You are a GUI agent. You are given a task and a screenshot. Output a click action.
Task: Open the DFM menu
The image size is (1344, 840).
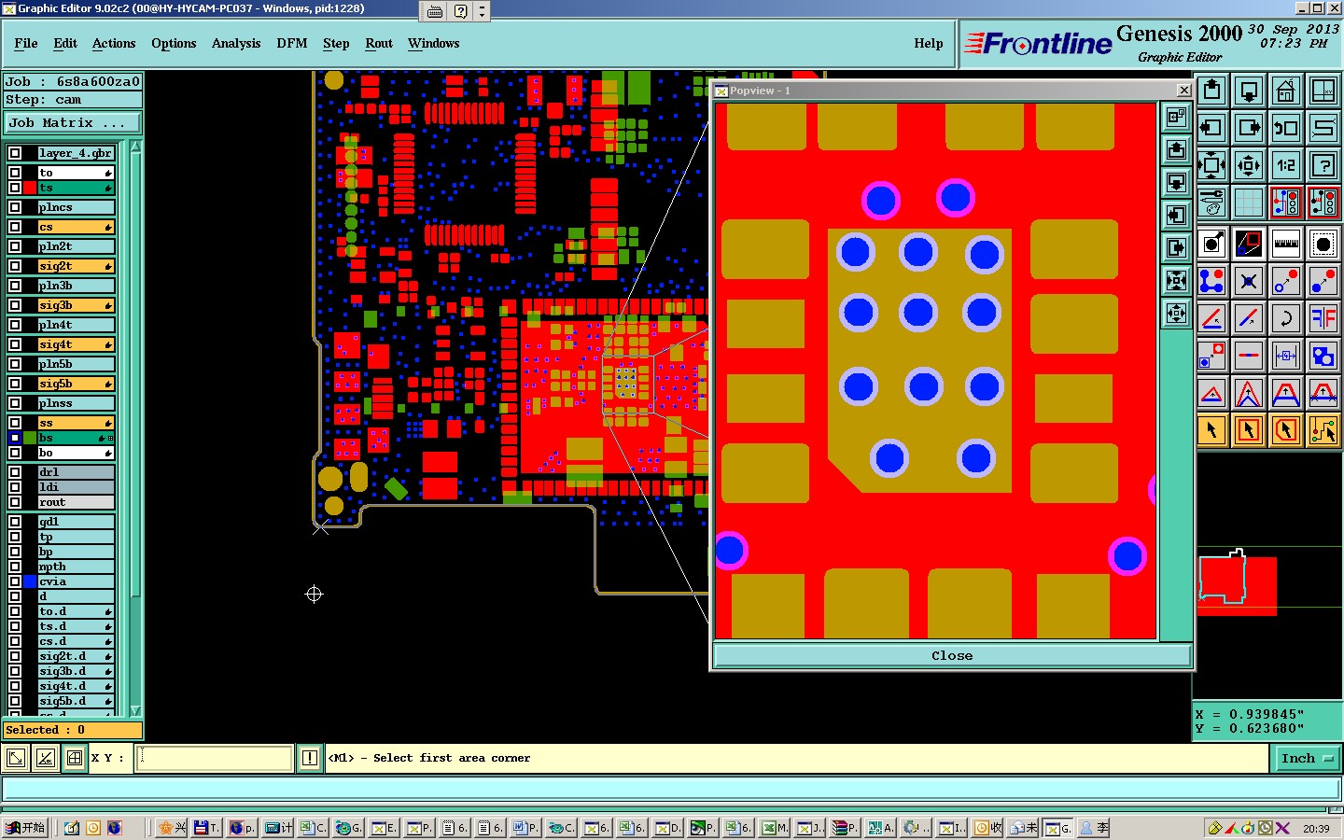click(292, 43)
